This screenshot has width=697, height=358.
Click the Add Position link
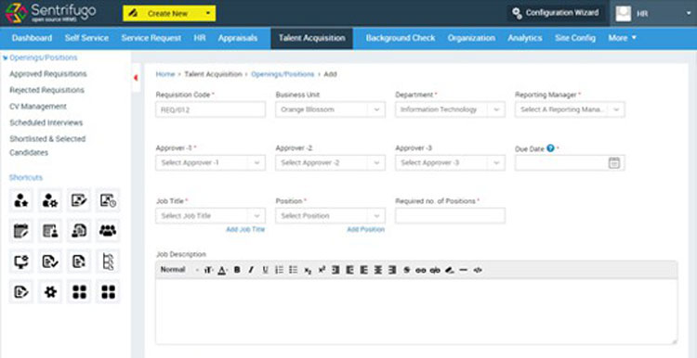click(x=366, y=229)
